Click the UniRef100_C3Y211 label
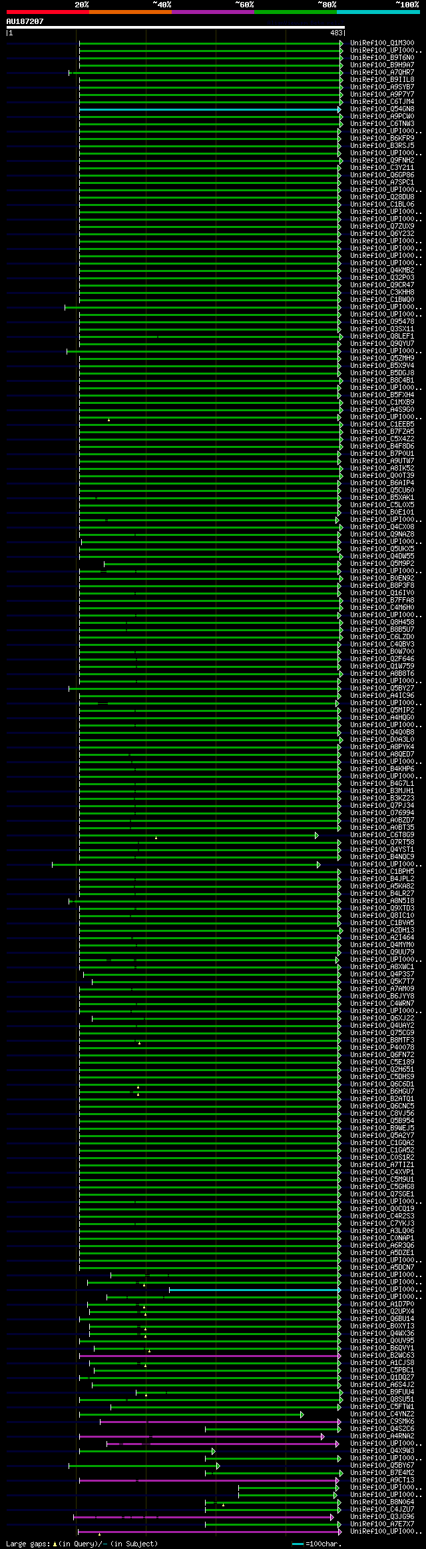This screenshot has width=426, height=1549. coord(382,168)
